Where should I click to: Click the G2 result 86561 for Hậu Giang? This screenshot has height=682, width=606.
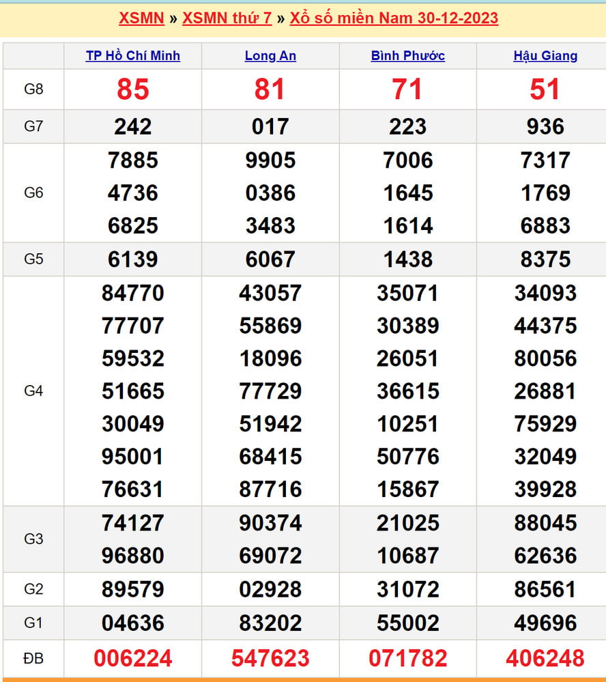545,589
